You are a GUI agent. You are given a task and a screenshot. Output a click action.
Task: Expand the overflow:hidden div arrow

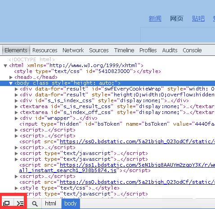coord(16,95)
